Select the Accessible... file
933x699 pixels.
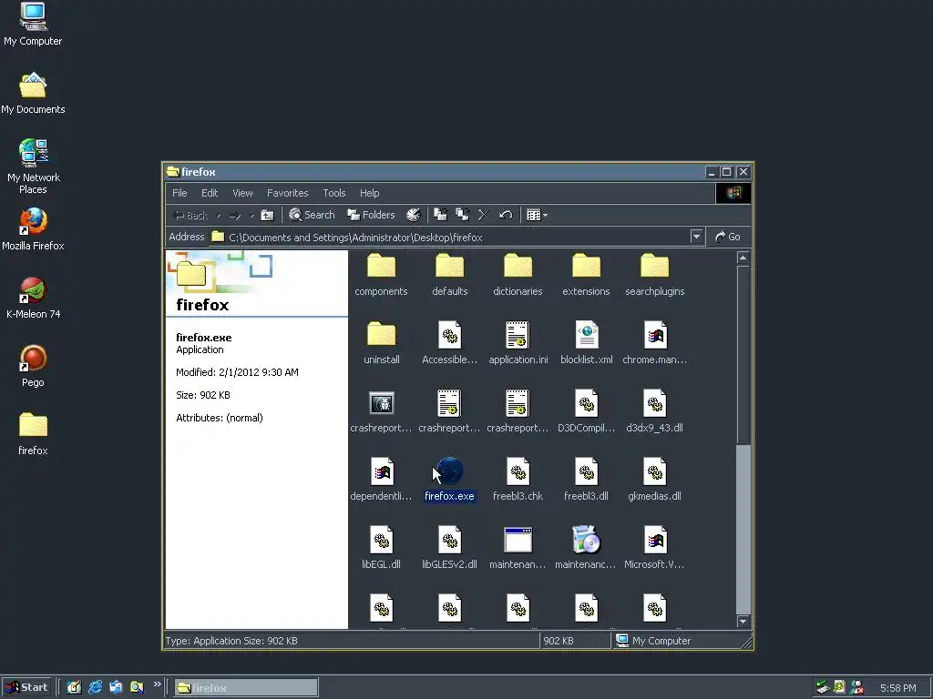[449, 343]
